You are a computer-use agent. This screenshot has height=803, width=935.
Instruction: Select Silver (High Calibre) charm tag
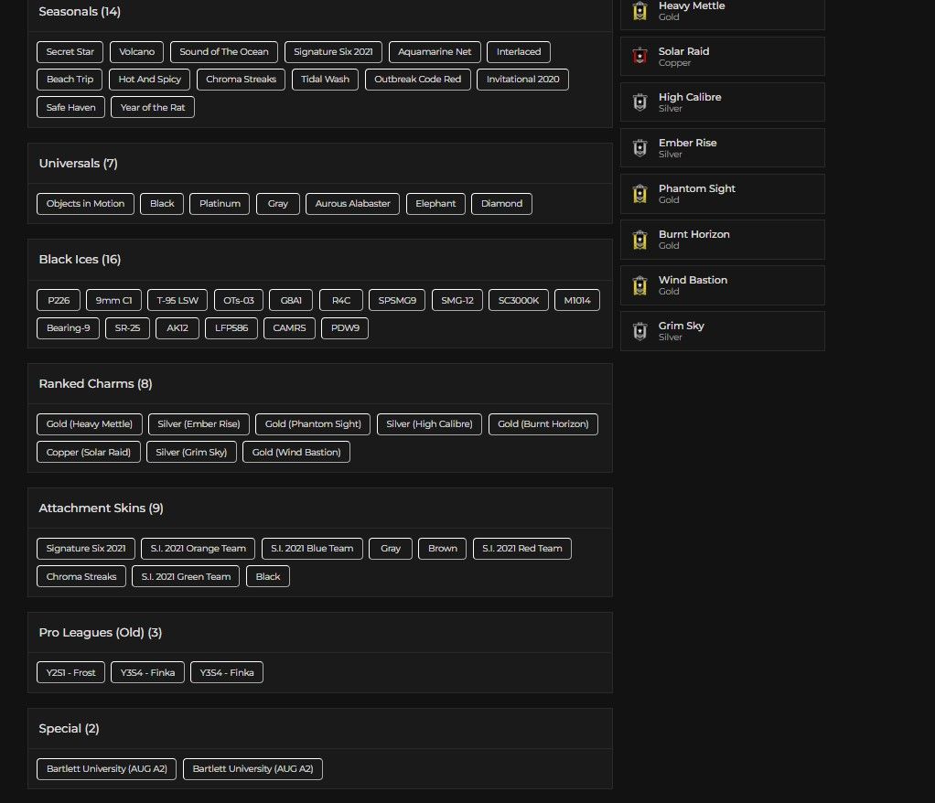[429, 424]
